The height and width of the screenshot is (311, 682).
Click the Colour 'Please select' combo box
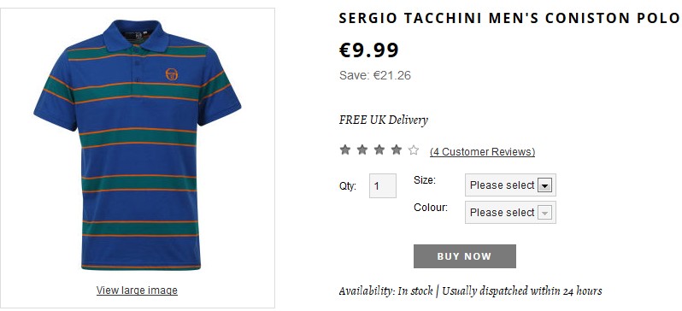(x=510, y=212)
